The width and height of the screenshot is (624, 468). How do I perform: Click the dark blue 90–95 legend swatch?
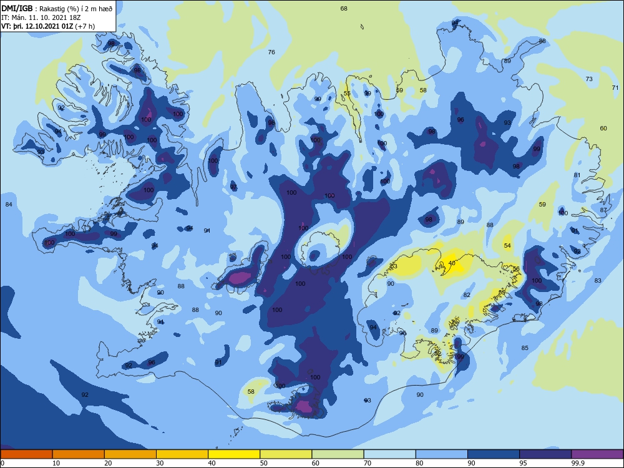[494, 454]
